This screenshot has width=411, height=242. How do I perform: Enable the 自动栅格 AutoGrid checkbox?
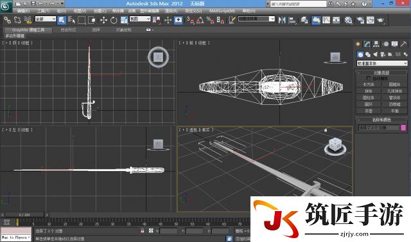369,78
